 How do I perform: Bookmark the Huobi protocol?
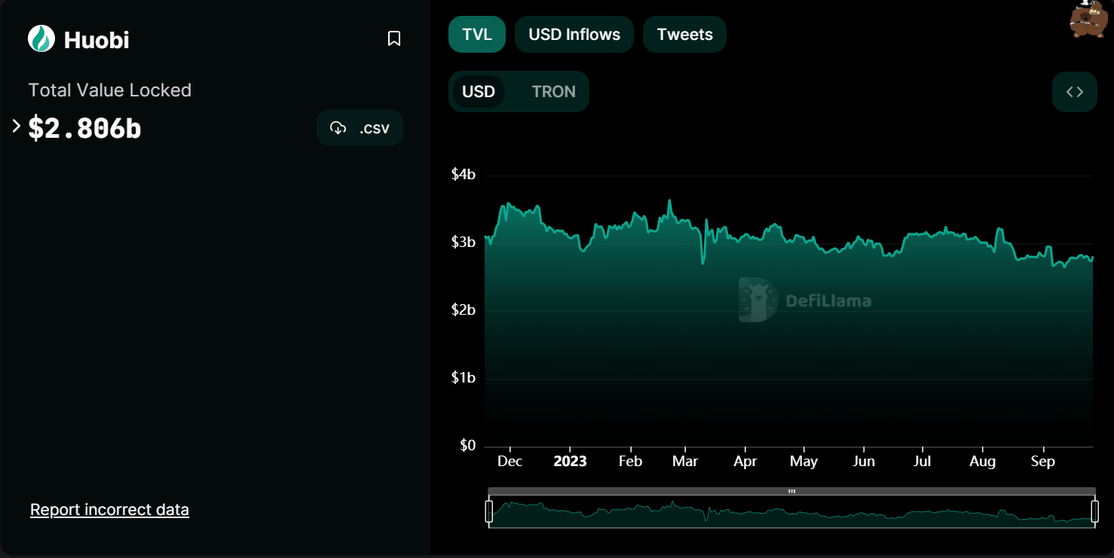tap(394, 38)
